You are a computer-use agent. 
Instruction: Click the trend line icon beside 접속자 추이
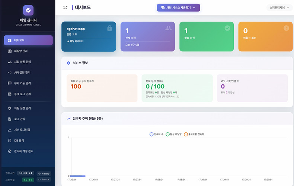click(x=68, y=119)
